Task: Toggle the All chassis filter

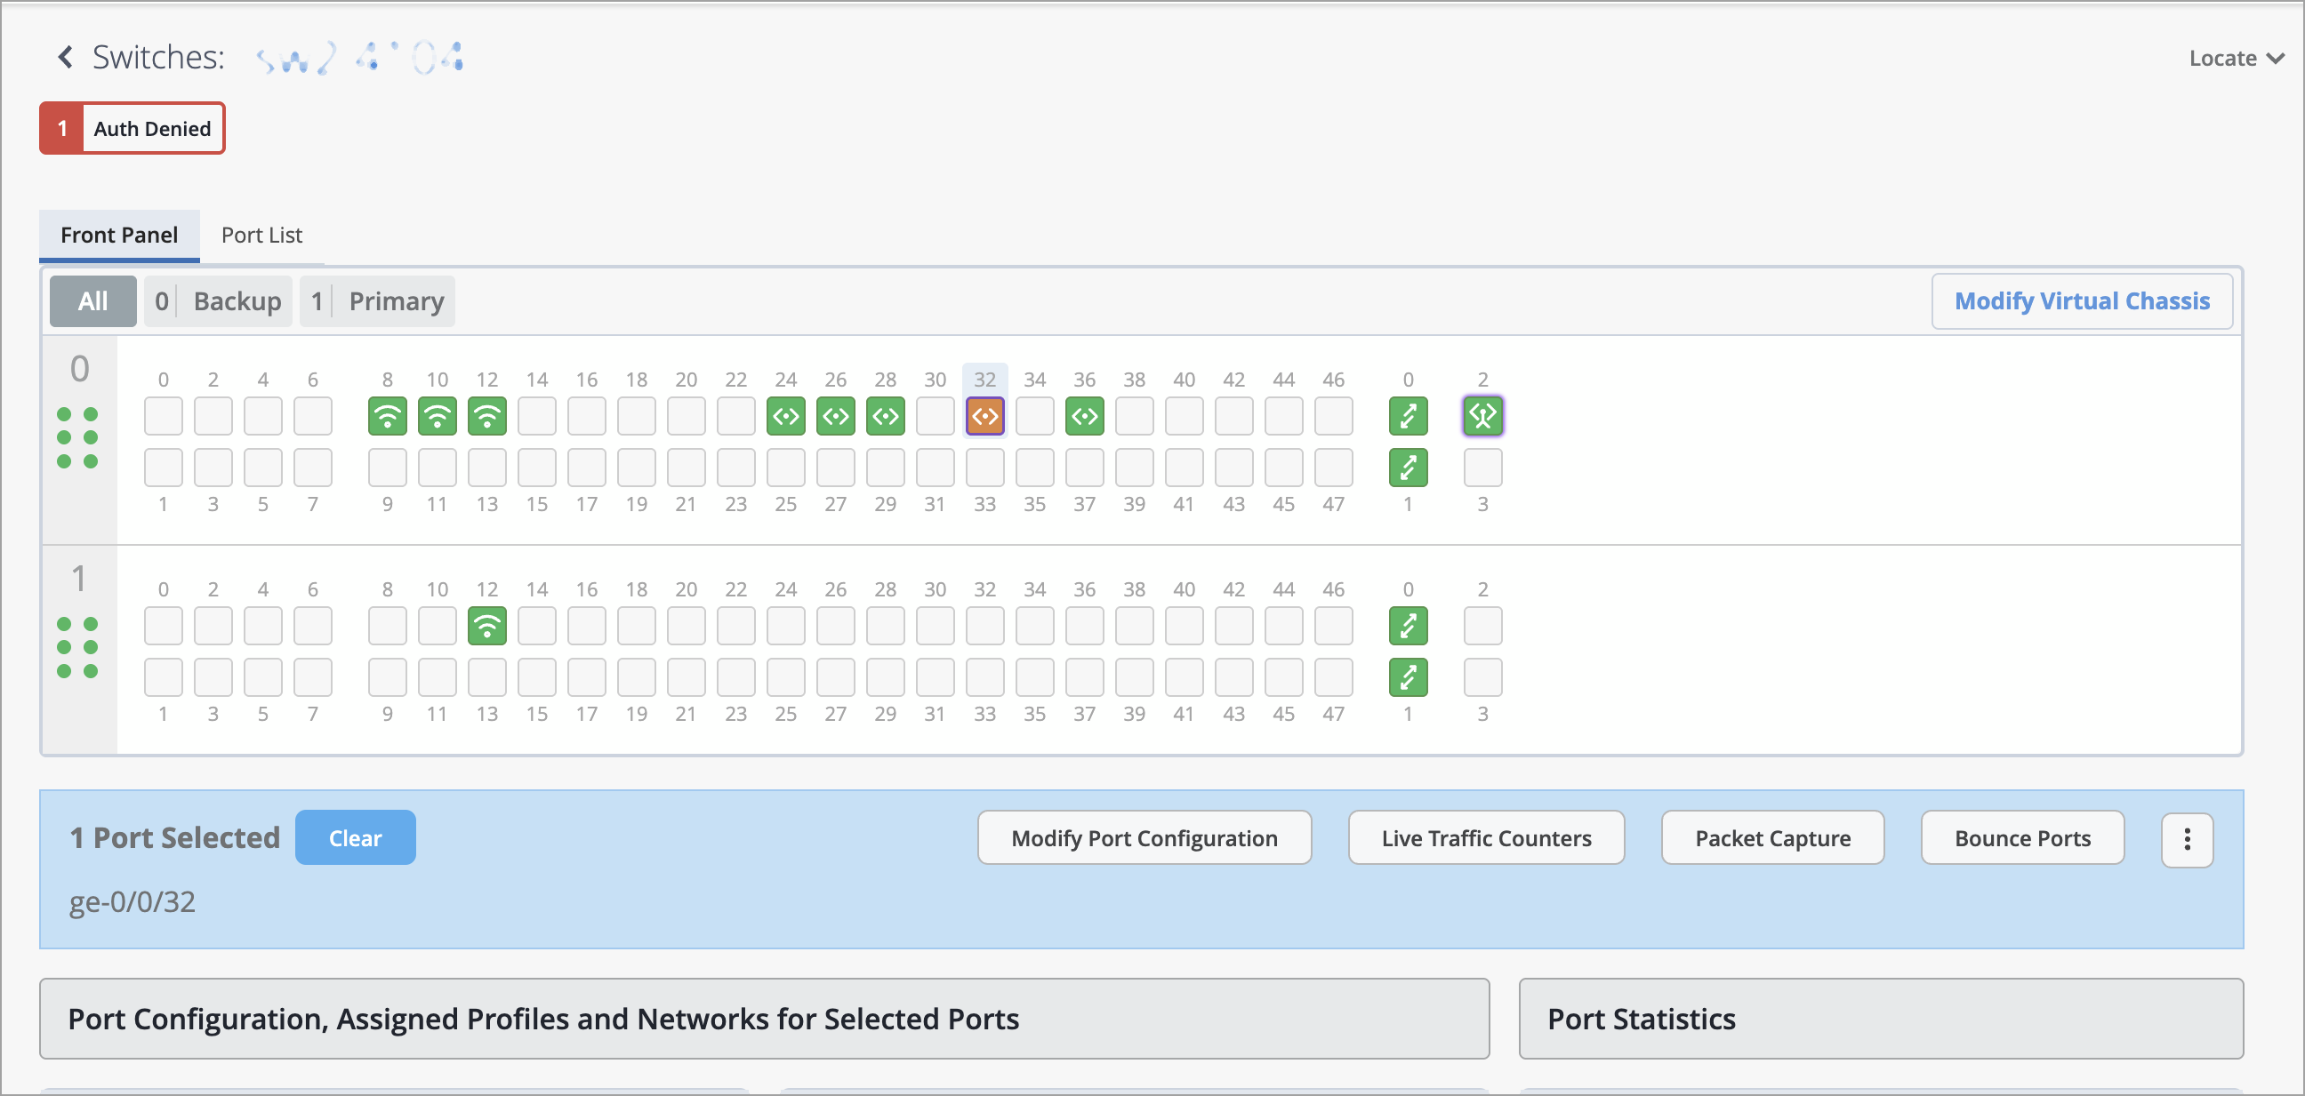Action: (x=93, y=301)
